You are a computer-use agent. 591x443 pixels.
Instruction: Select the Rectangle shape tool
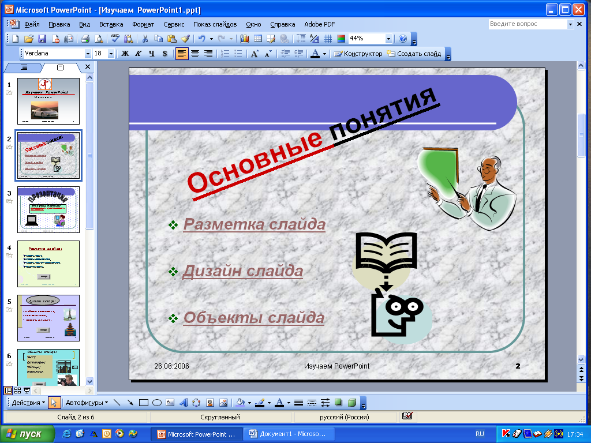click(144, 403)
